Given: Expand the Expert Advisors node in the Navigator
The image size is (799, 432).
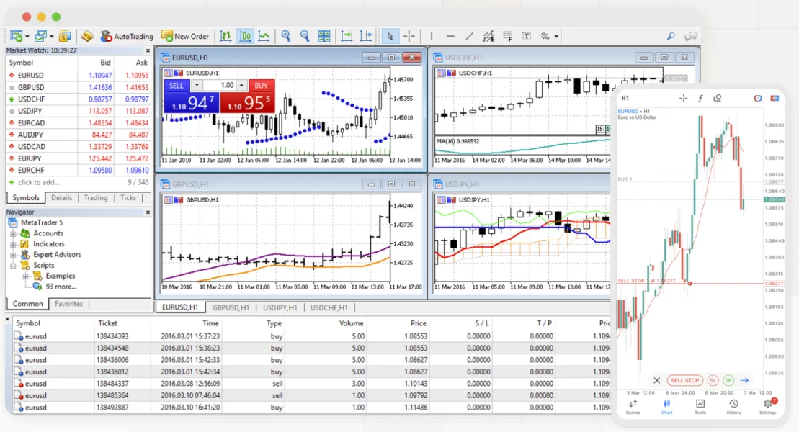Looking at the screenshot, I should [13, 255].
